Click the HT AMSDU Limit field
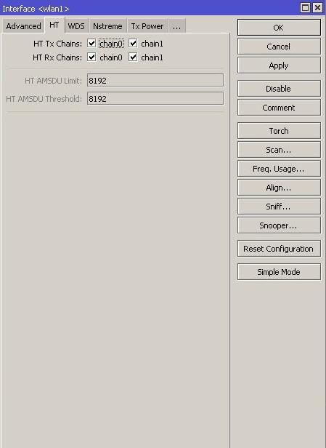The height and width of the screenshot is (448, 326). point(155,80)
